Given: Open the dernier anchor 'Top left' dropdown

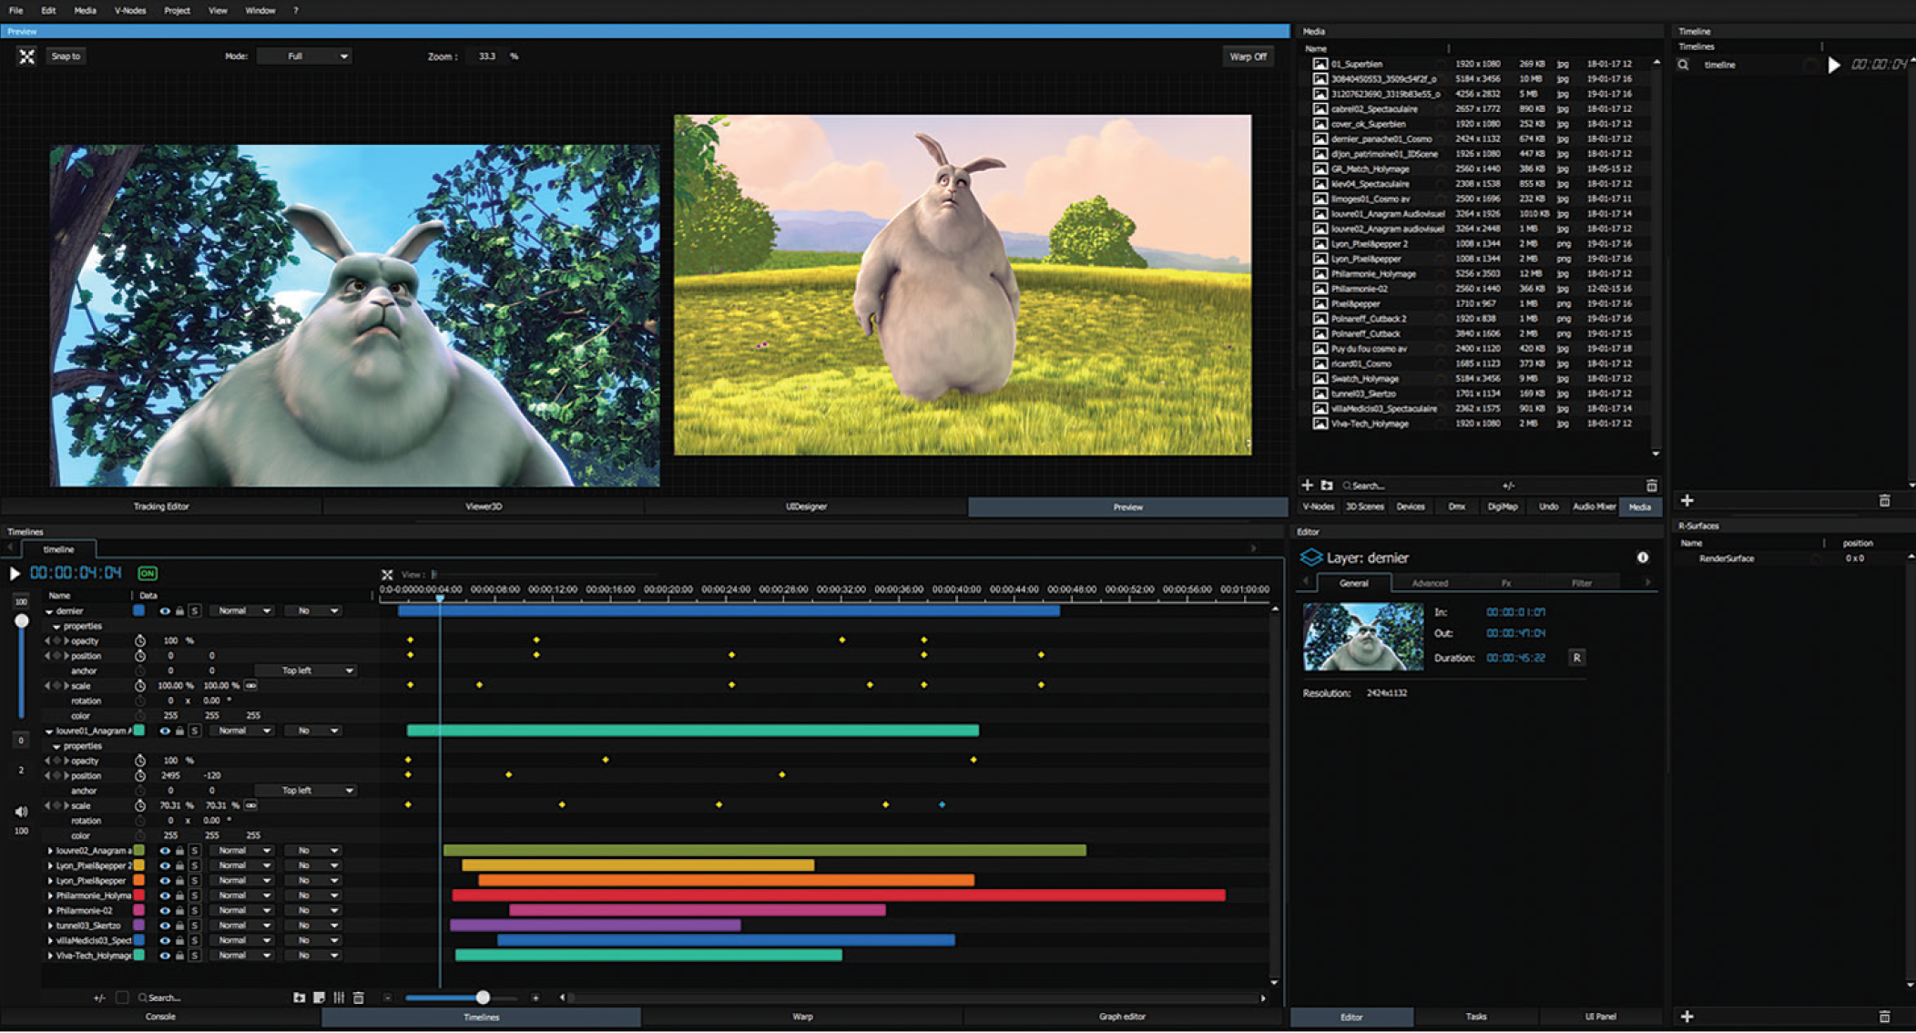Looking at the screenshot, I should (x=305, y=670).
